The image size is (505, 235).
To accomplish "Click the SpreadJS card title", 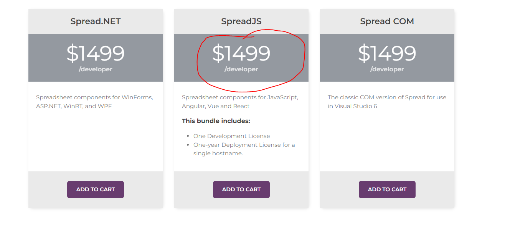I will [241, 21].
